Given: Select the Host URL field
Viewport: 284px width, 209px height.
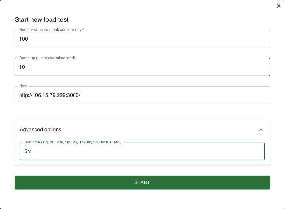Looking at the screenshot, I should [142, 95].
